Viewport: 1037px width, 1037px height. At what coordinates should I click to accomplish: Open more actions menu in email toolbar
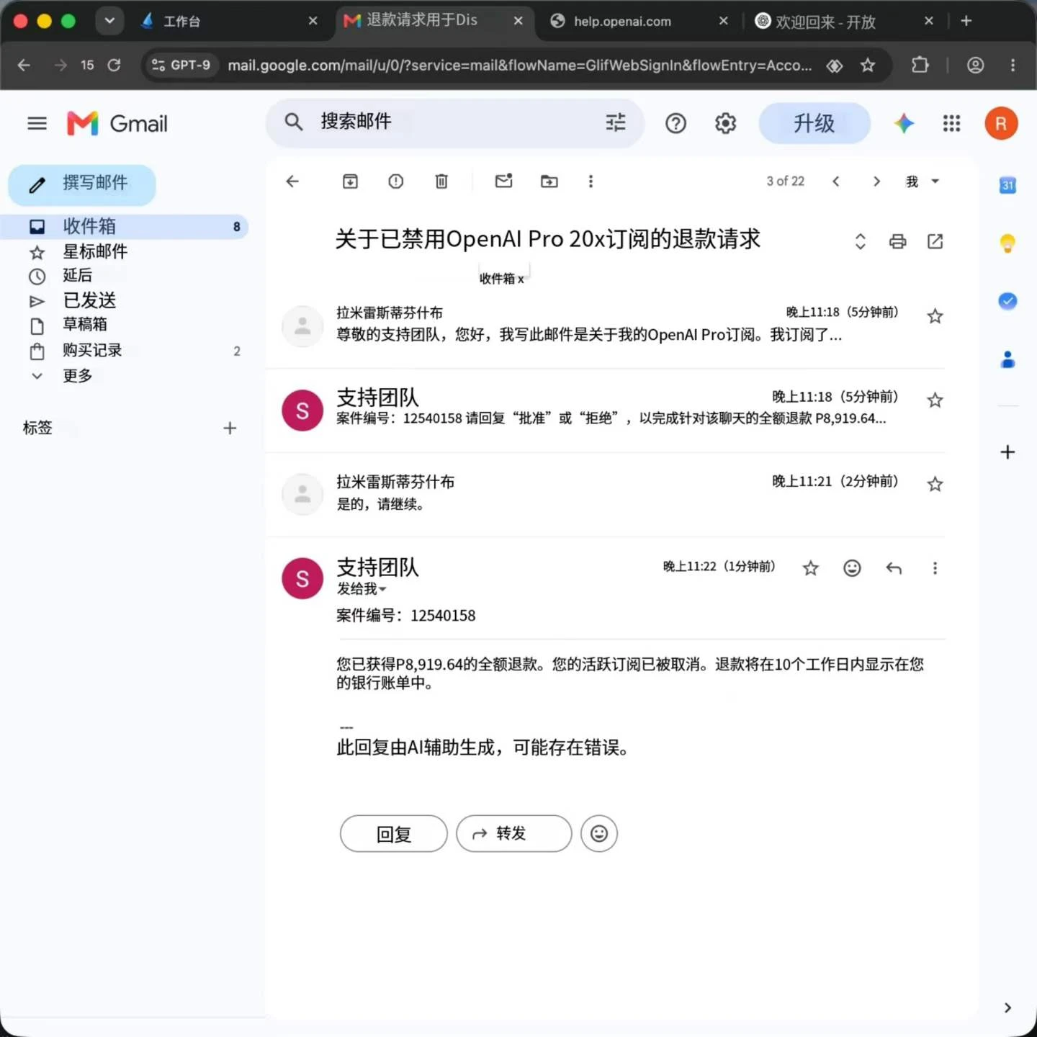pos(591,181)
